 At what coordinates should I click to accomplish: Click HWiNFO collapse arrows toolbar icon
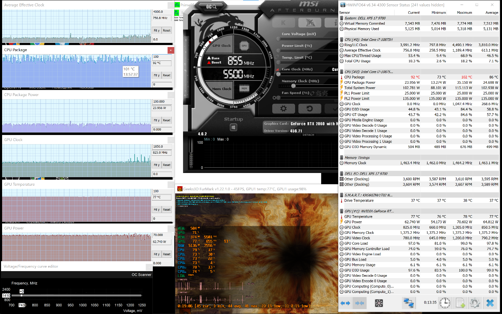[x=359, y=303]
